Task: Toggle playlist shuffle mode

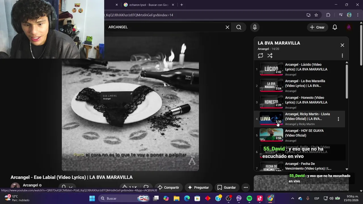Action: coord(270,56)
